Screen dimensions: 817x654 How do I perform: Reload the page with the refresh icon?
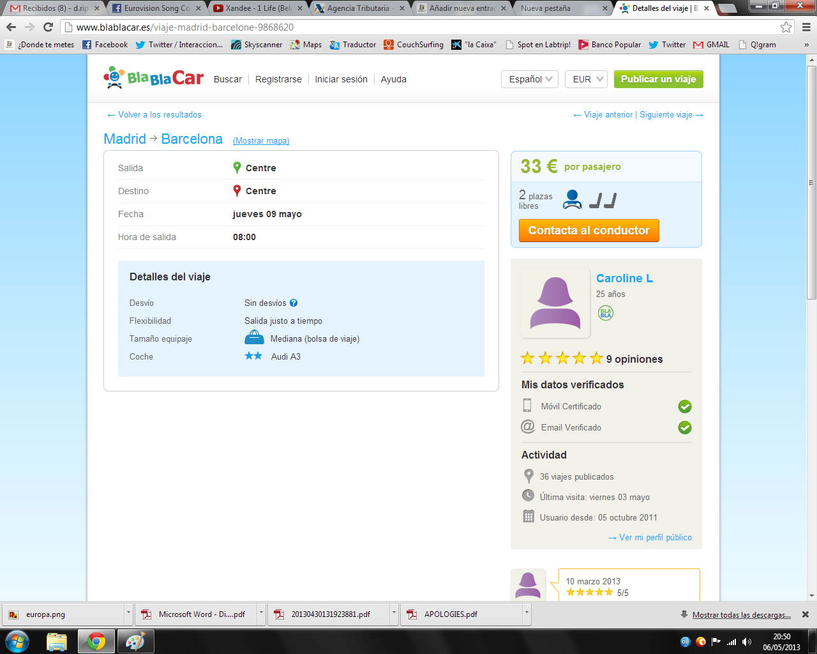pos(48,27)
